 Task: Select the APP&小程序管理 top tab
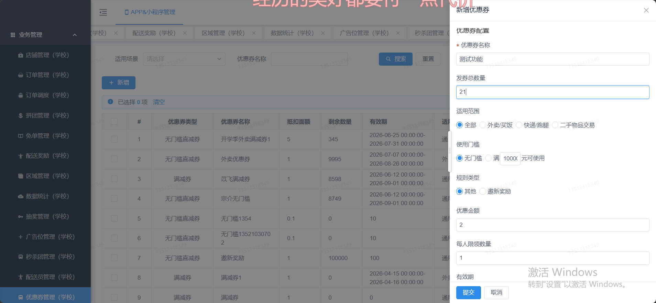150,12
